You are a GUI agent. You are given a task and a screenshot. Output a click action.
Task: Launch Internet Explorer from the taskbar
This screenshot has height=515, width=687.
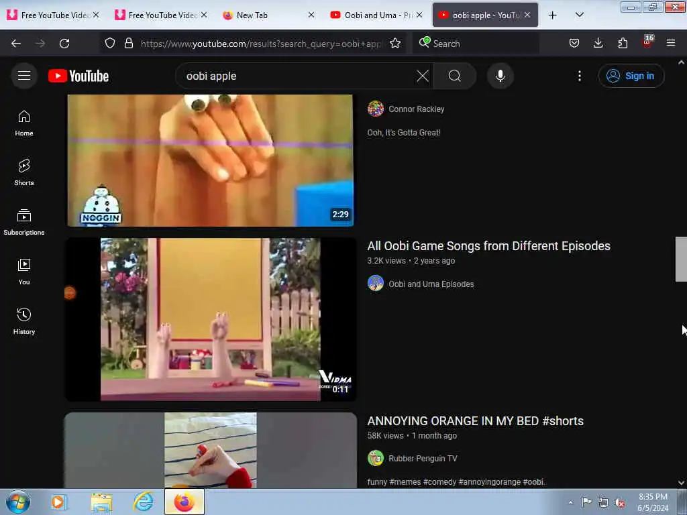tap(144, 502)
